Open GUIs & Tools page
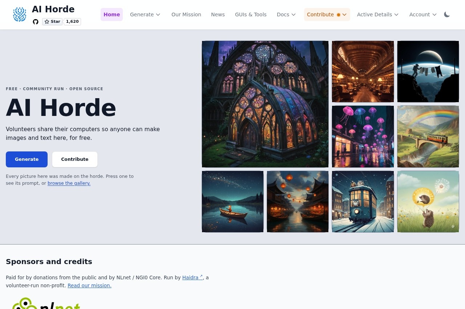Viewport: 465px width, 309px height. pyautogui.click(x=251, y=14)
